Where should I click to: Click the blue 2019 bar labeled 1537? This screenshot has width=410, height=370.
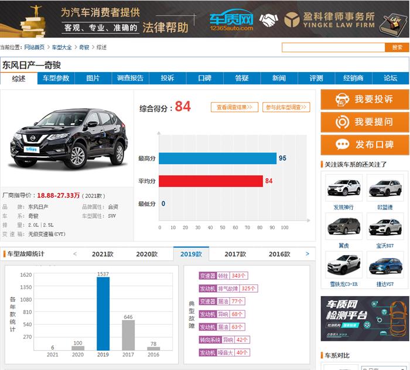click(103, 314)
